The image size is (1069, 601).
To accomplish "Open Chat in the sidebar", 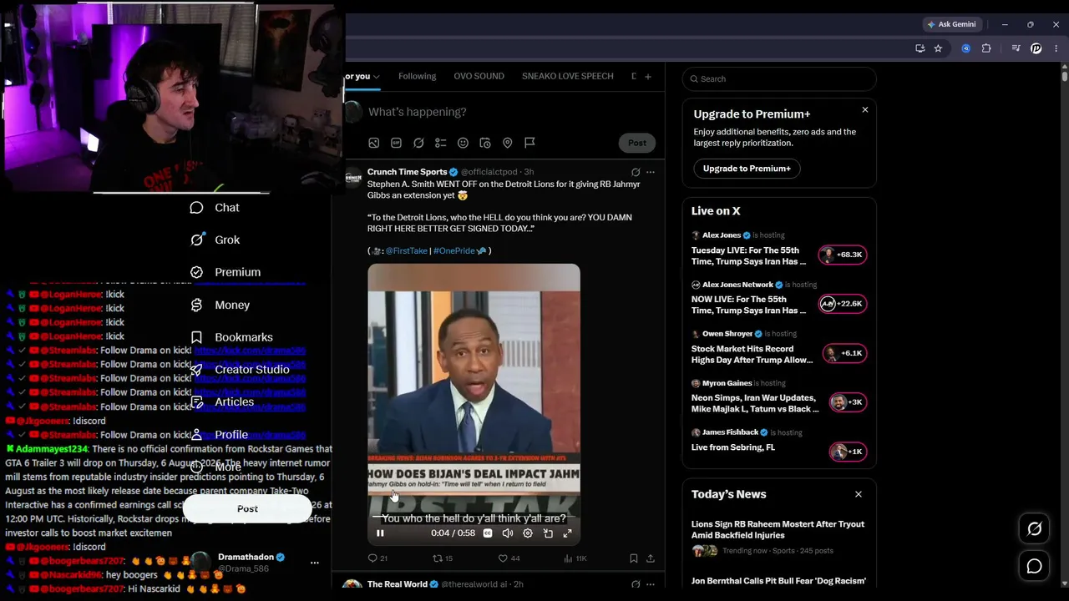I will click(215, 208).
